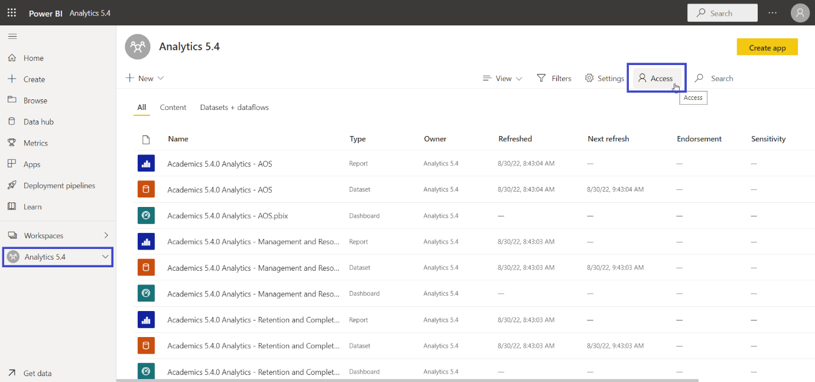Open Deployment pipelines in the sidebar
The width and height of the screenshot is (815, 382).
click(60, 185)
